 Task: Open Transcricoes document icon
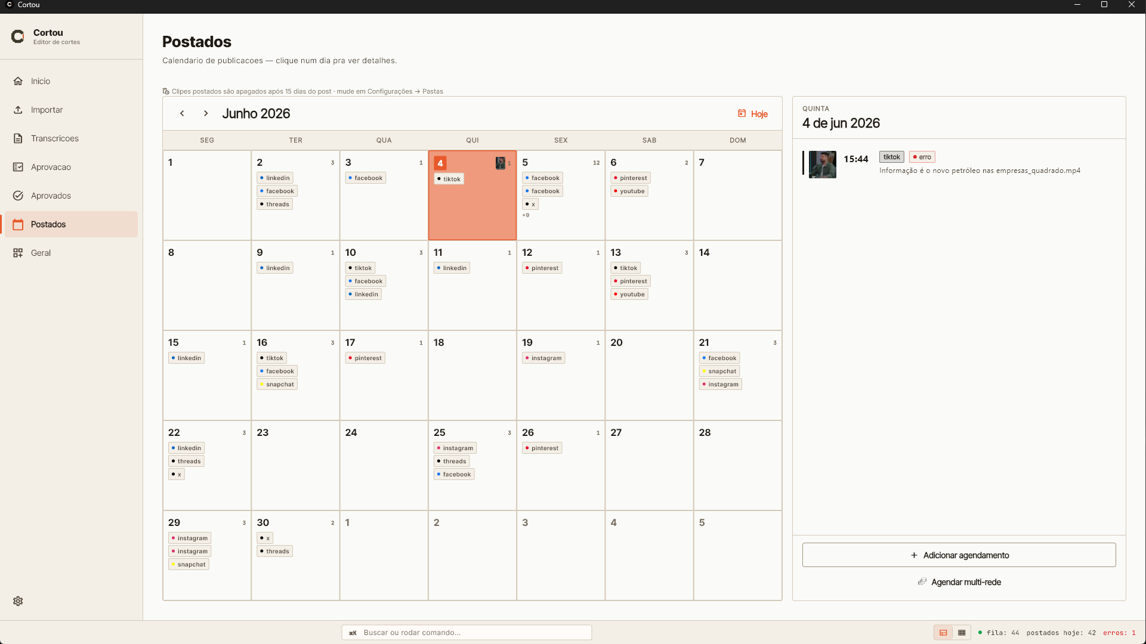[x=18, y=138]
